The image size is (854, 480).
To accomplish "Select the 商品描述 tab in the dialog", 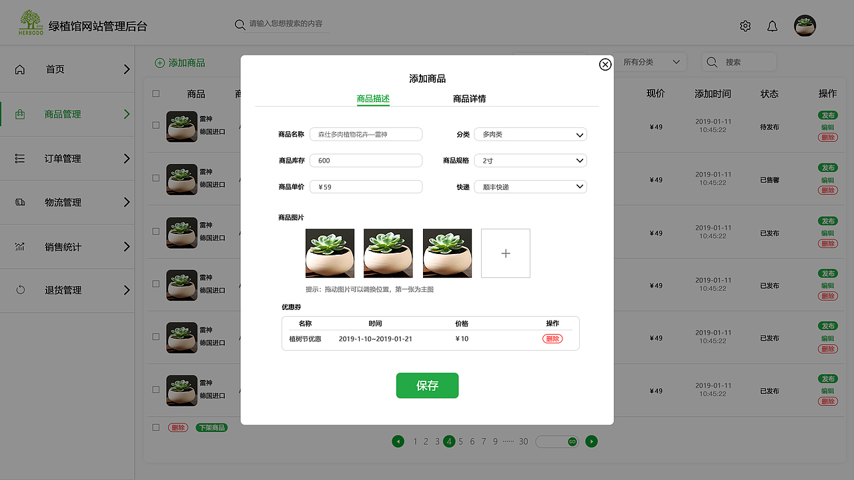I will 374,98.
